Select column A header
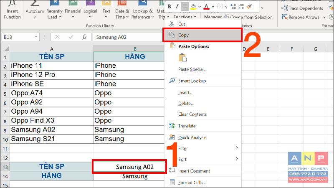Screen dimensions: 334x188 [51, 49]
